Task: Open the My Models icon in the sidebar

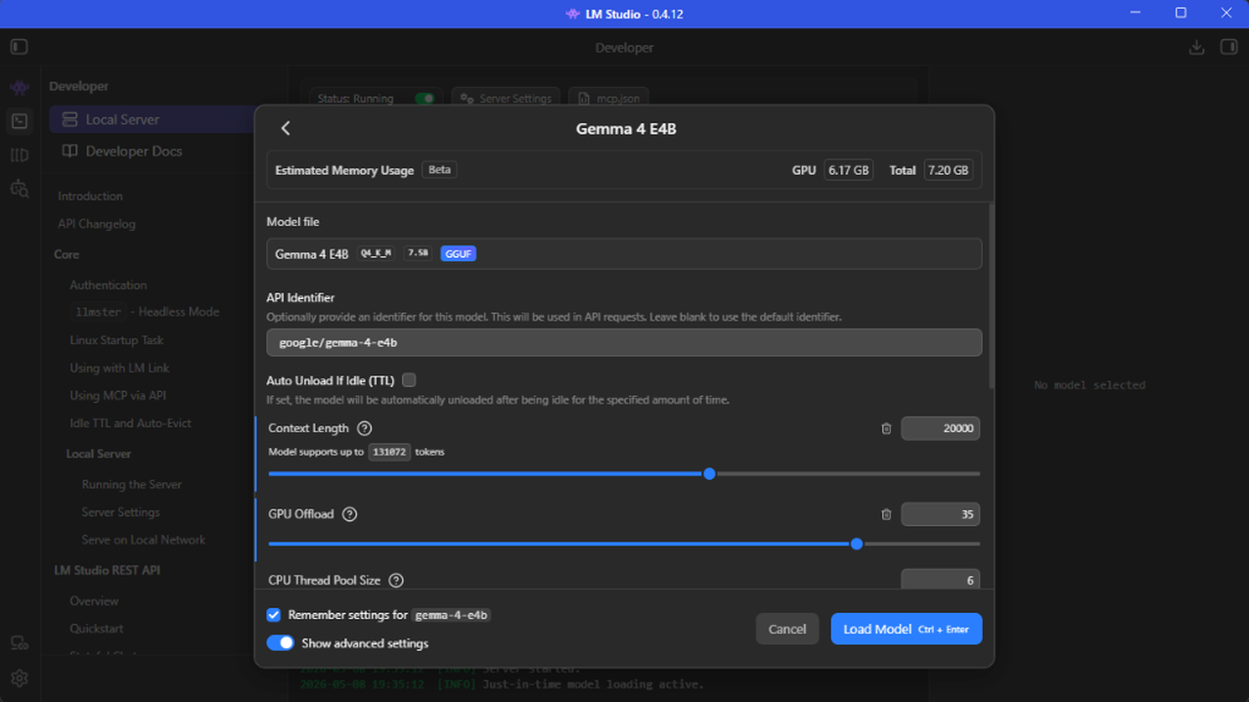Action: click(20, 155)
